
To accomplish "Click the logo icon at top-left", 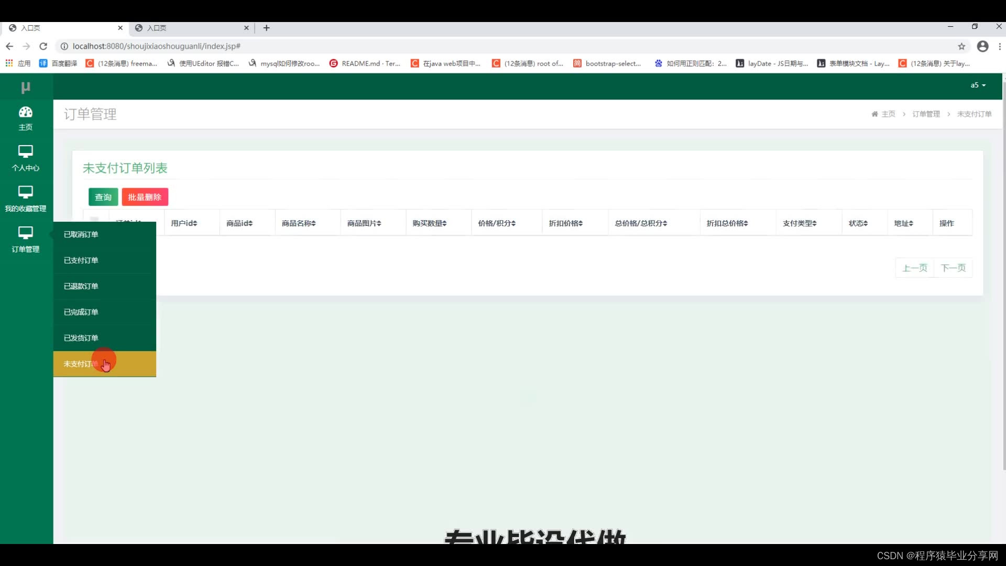I will tap(25, 87).
